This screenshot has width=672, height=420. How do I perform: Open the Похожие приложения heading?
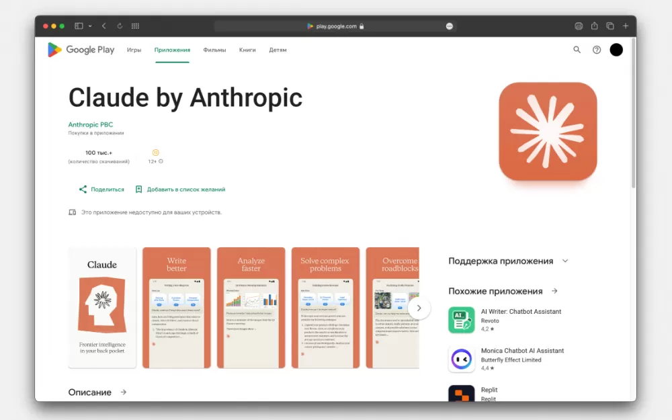tap(495, 292)
